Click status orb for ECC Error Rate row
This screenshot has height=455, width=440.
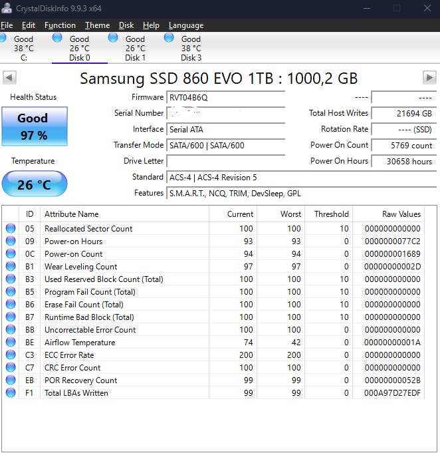[x=11, y=355]
